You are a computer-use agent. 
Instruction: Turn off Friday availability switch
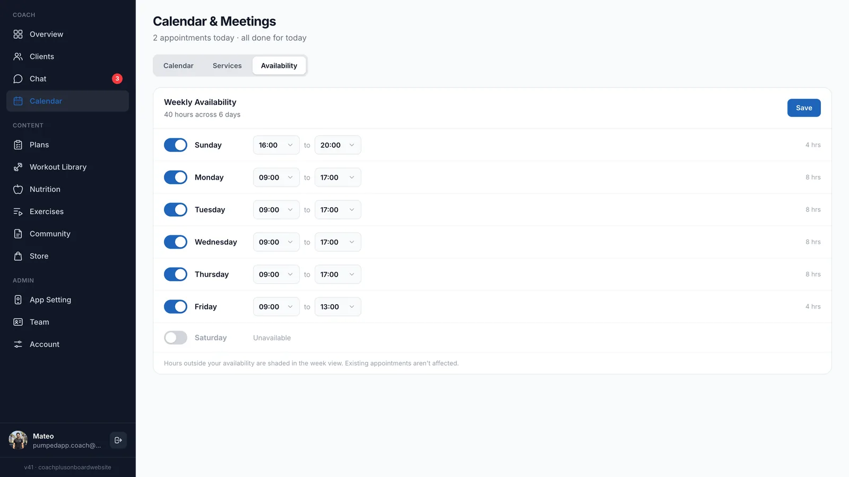click(176, 307)
